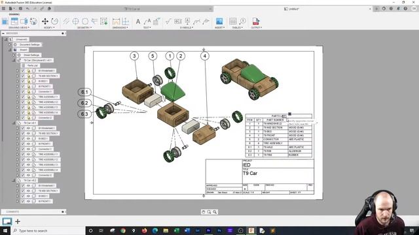419x235 pixels.
Task: Open the Output menu label
Action: [256, 27]
